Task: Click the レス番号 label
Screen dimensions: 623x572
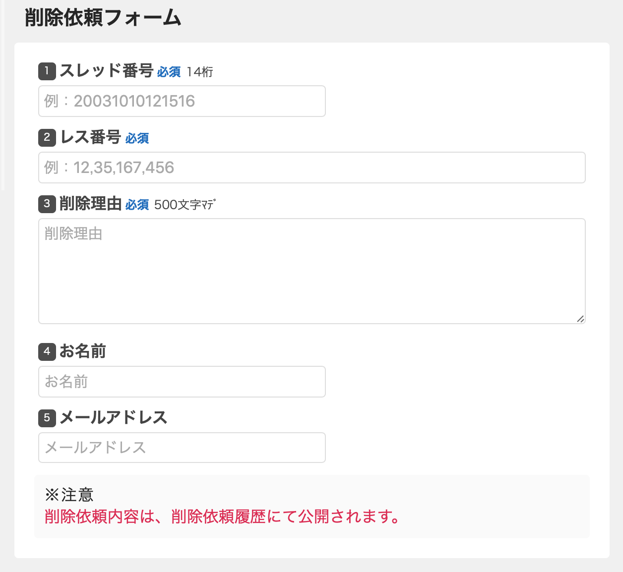Action: coord(91,137)
